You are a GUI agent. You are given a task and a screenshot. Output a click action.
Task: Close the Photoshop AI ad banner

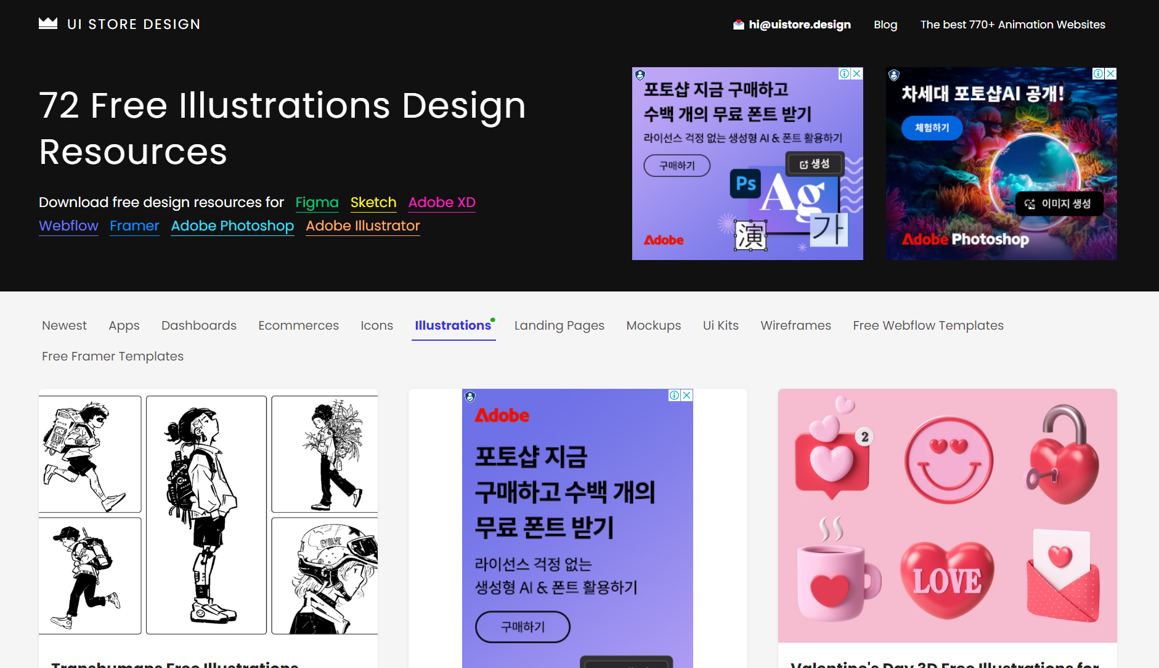pyautogui.click(x=1110, y=73)
